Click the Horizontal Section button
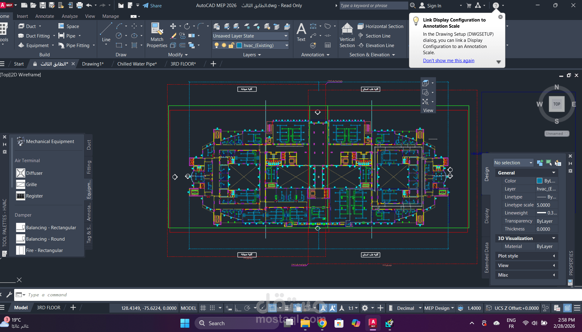582x332 pixels. click(381, 26)
